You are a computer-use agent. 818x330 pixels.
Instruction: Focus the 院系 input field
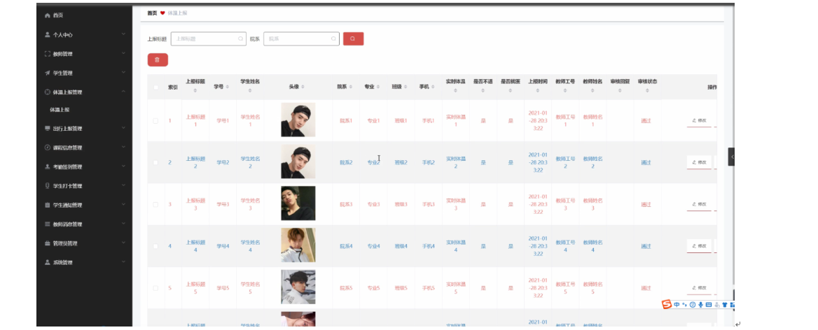tap(301, 38)
